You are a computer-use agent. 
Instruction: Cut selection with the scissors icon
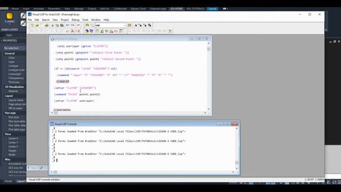click(52, 25)
